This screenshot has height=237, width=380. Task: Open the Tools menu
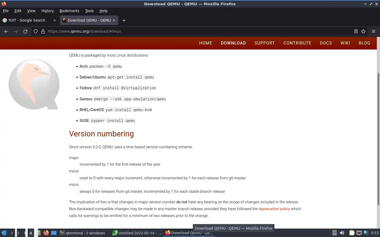click(89, 11)
